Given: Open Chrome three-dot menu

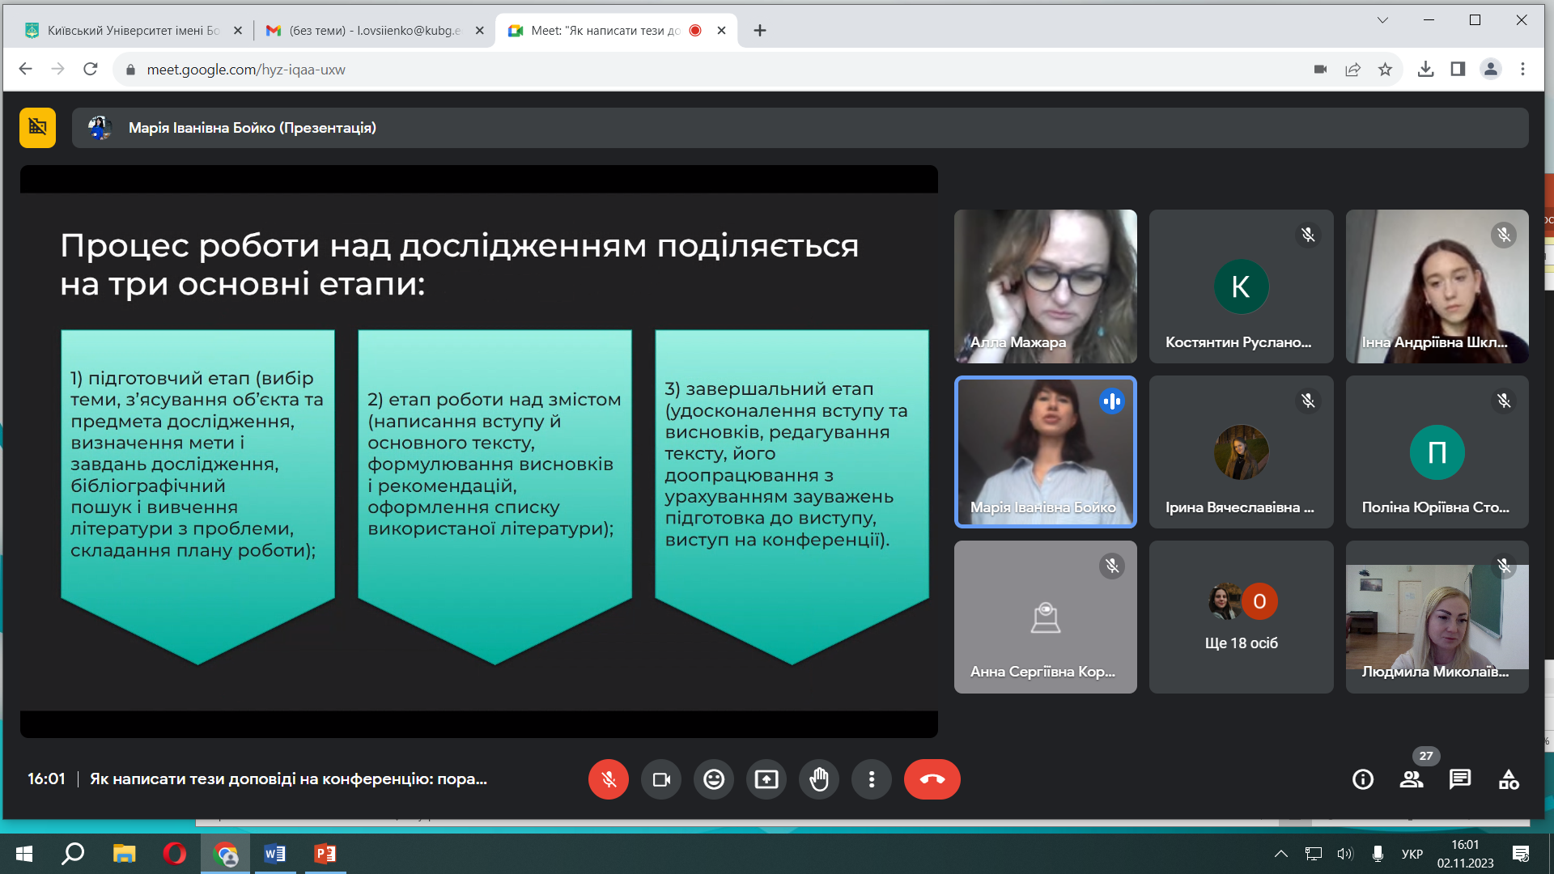Looking at the screenshot, I should pos(1522,70).
